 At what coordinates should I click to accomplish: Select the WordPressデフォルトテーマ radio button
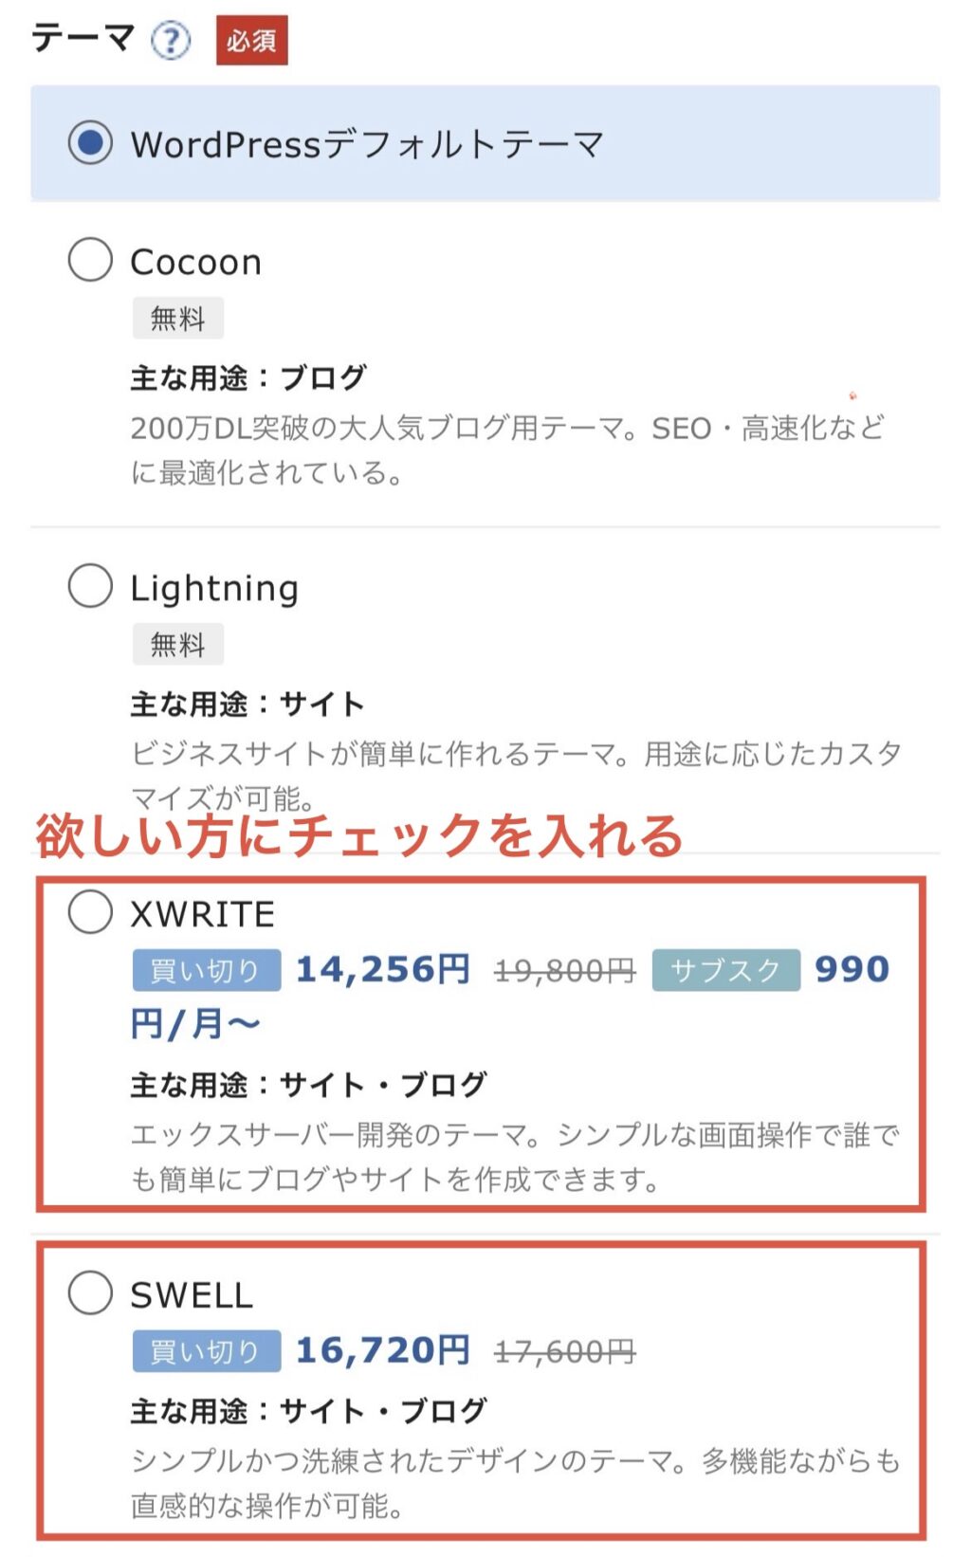pyautogui.click(x=90, y=143)
